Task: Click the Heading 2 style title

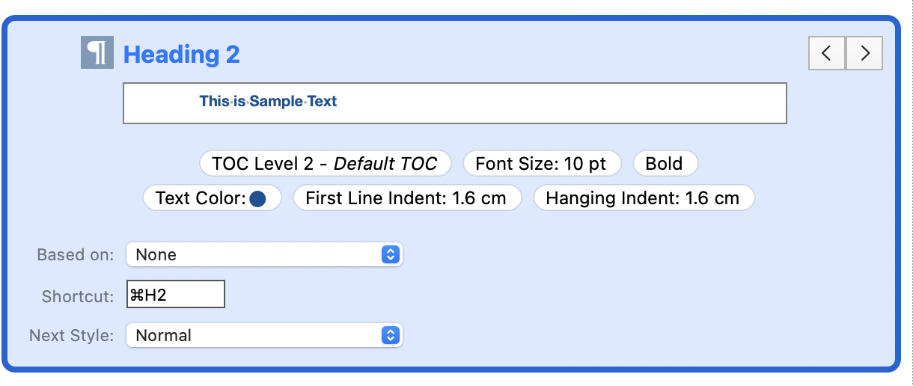Action: pos(181,55)
